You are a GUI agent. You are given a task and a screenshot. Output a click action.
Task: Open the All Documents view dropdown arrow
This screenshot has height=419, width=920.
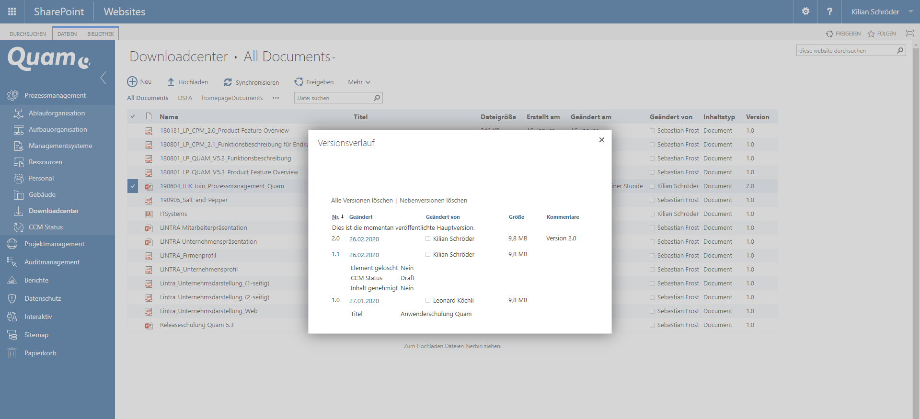pyautogui.click(x=334, y=58)
